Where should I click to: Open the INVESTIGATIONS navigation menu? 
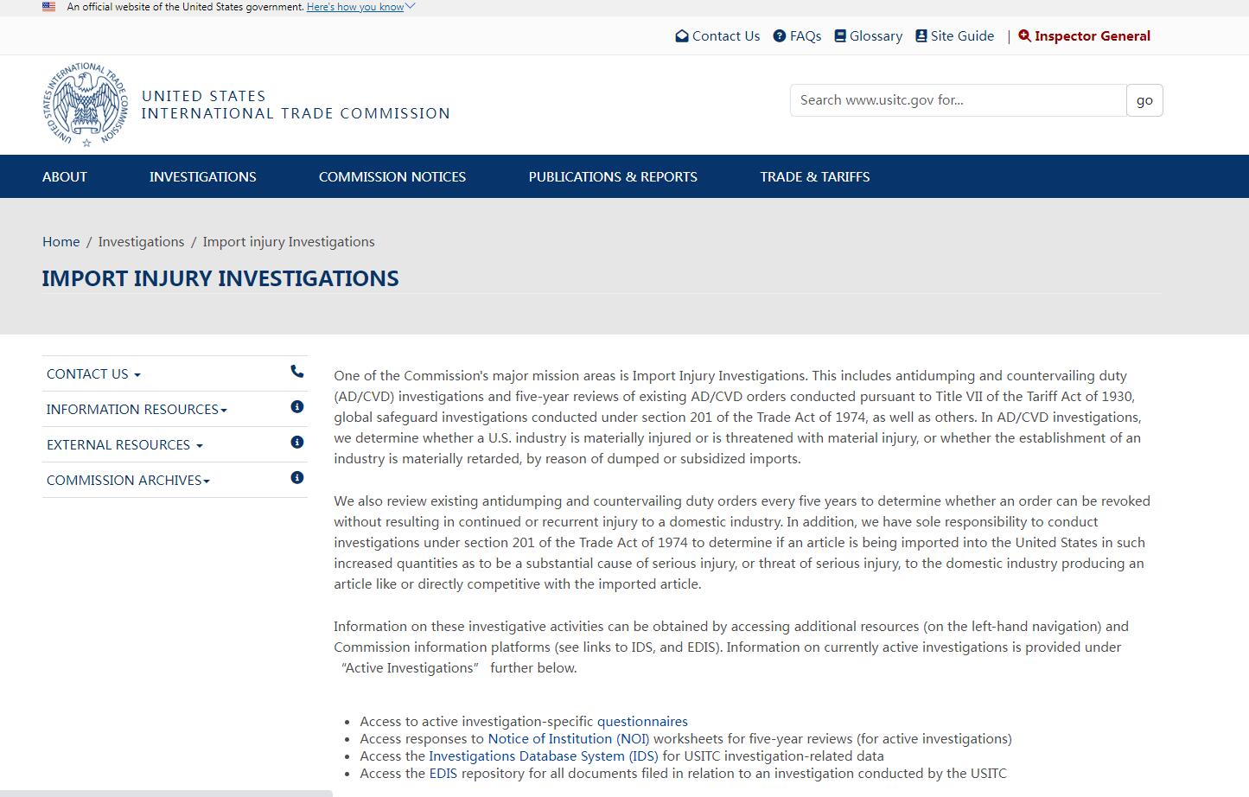202,176
